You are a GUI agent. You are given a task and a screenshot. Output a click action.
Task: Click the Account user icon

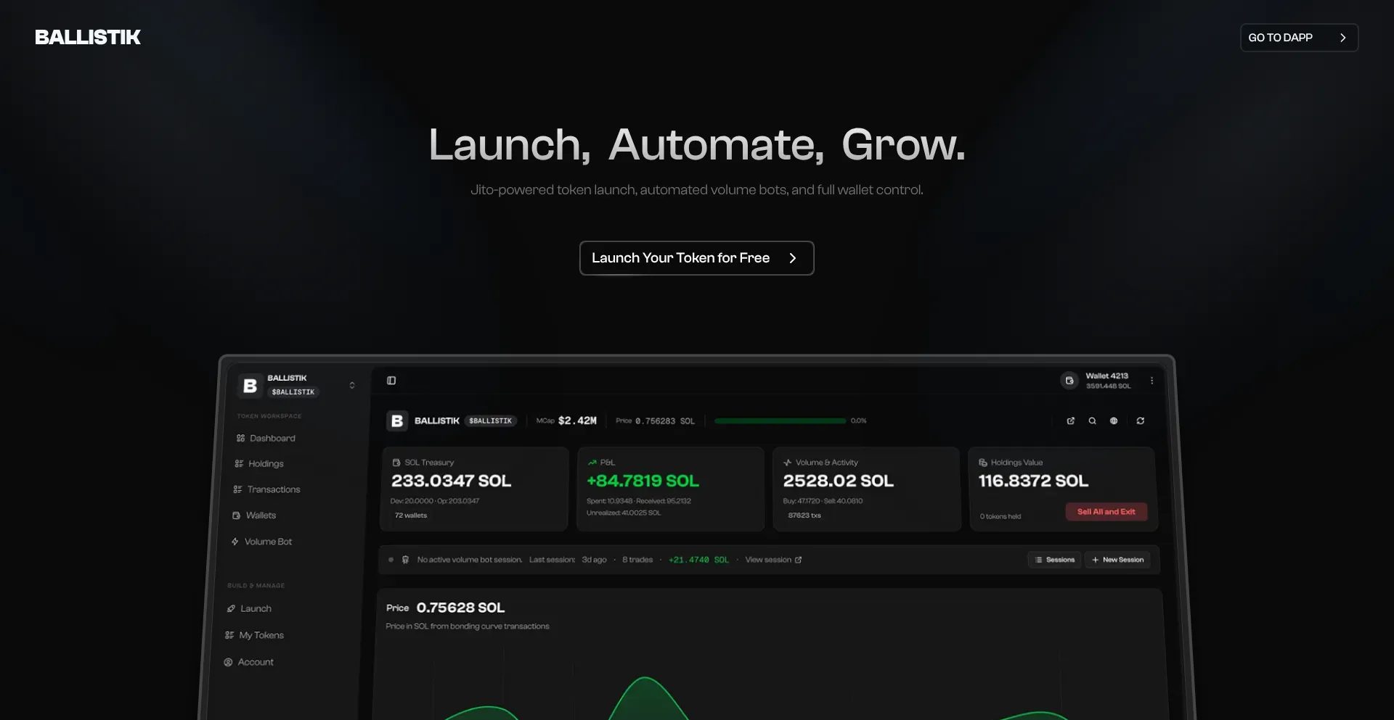(x=228, y=662)
